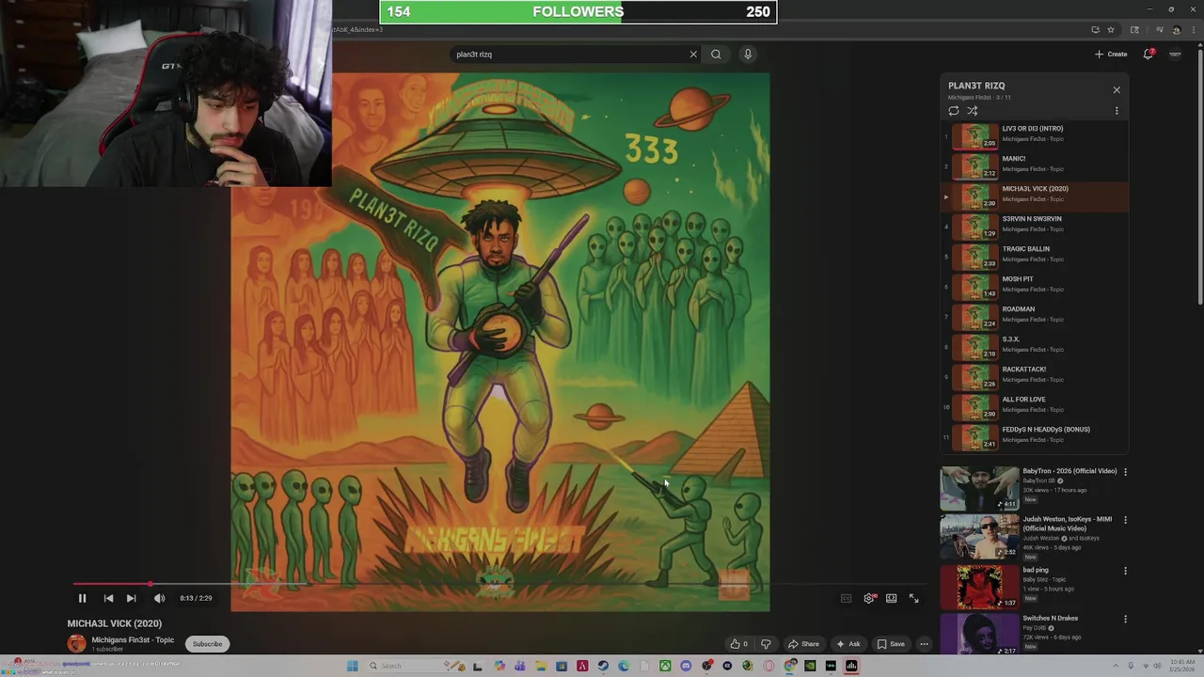Image resolution: width=1204 pixels, height=677 pixels.
Task: Click the Share button below the video
Action: [803, 644]
